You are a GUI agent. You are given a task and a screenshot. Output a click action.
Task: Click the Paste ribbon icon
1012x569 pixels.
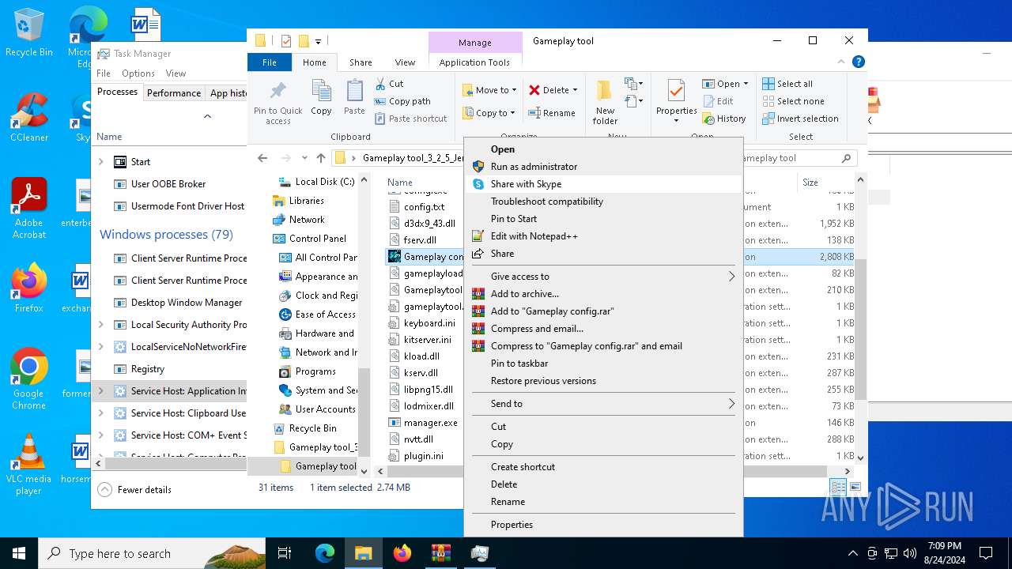[x=354, y=98]
